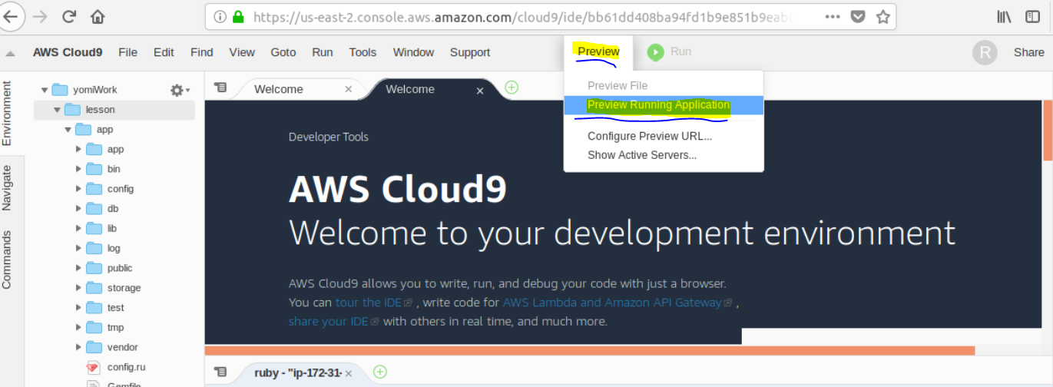Open the Tools menu
The height and width of the screenshot is (387, 1053).
click(x=363, y=52)
